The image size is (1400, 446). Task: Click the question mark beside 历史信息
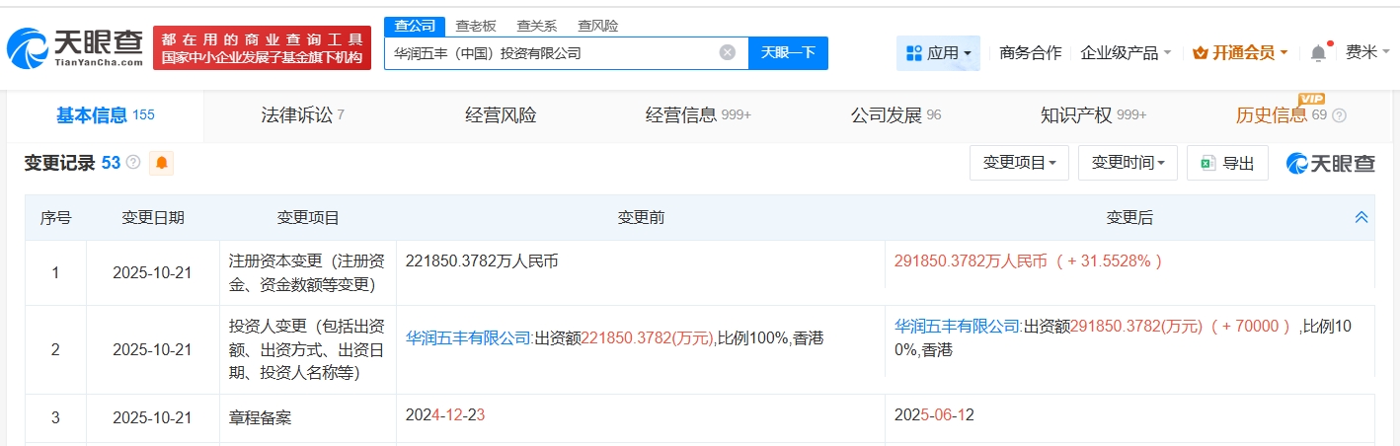[x=1339, y=115]
